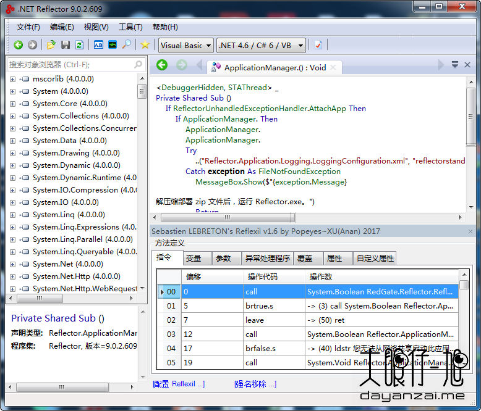Click the System.Core assembly icon
The width and height of the screenshot is (481, 411).
[x=25, y=104]
